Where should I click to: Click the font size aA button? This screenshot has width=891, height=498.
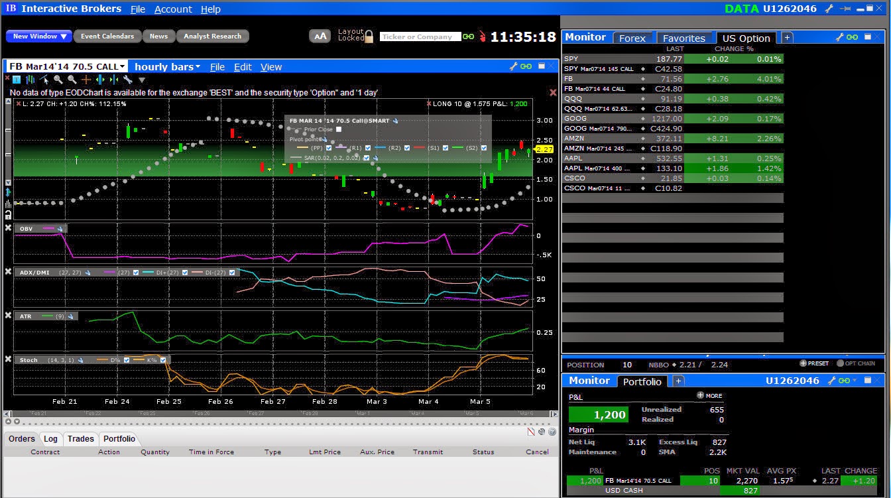(x=320, y=36)
